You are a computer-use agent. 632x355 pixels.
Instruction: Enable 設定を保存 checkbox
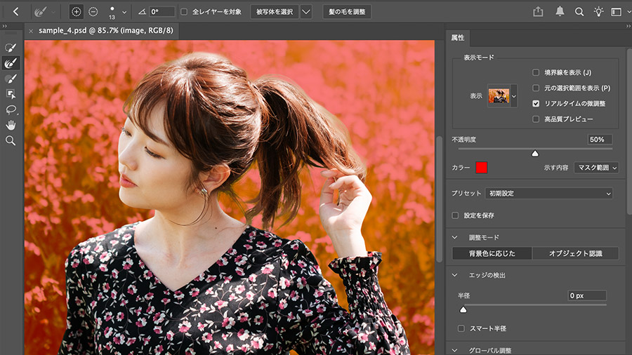point(455,215)
